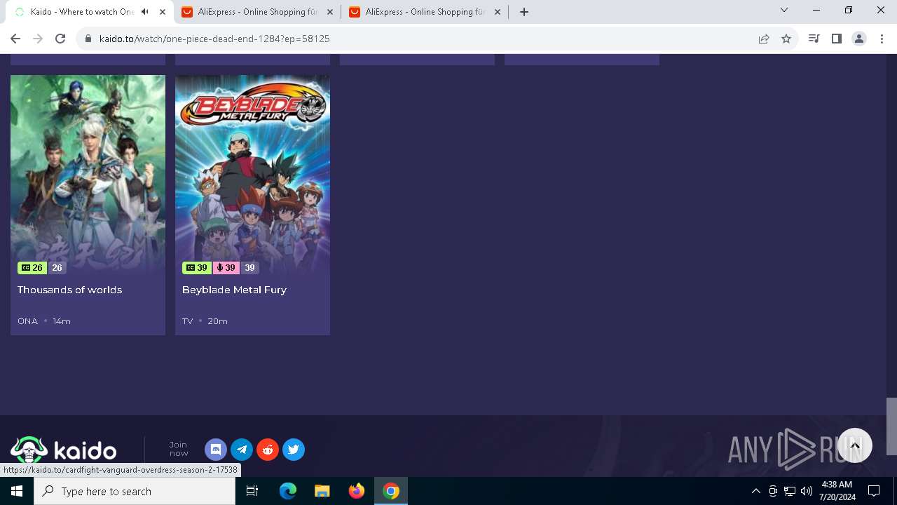Launch Firefox from taskbar
The height and width of the screenshot is (505, 897).
tap(357, 491)
